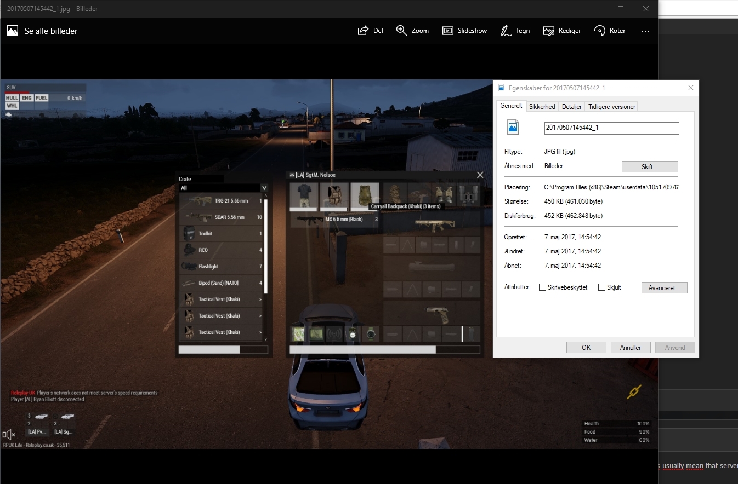Select the primary rifle weapon slot
This screenshot has width=738, height=484.
pyautogui.click(x=432, y=224)
